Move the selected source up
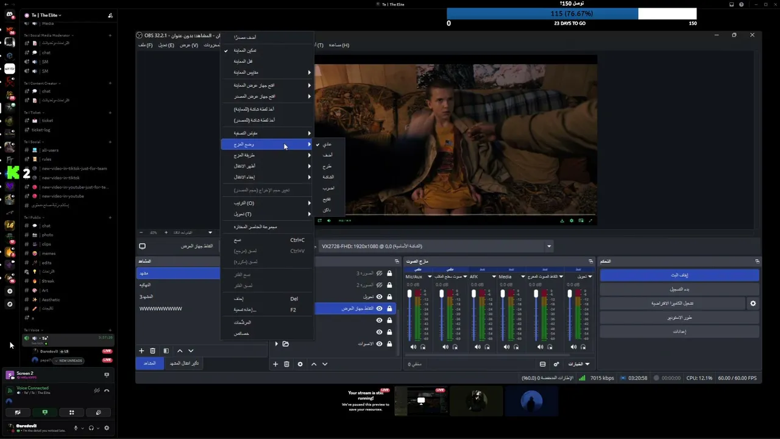This screenshot has width=780, height=439. [x=314, y=364]
